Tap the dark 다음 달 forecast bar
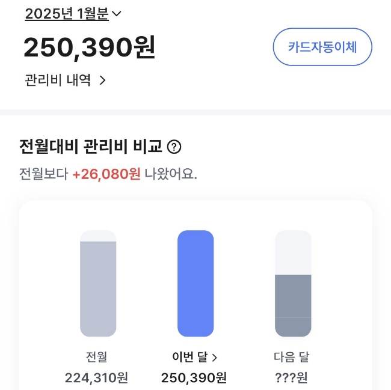 (x=293, y=305)
